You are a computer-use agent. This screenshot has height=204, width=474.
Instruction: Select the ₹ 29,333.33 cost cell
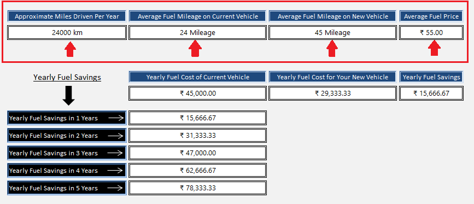(x=332, y=93)
